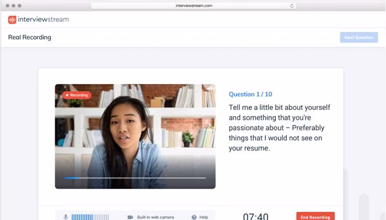Click the Real Recording page title
386x220 pixels.
(30, 37)
